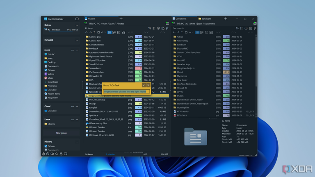Click the search magnifier icon in sidebar footer

click(x=57, y=154)
